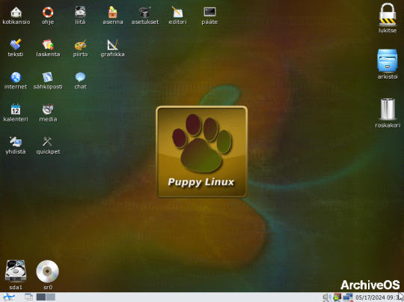Open the ohje help icon
This screenshot has height=302, width=404.
[48, 12]
